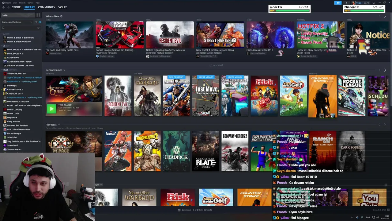Enter Big Picture mode icon
This screenshot has height=221, width=392.
pos(374,3)
